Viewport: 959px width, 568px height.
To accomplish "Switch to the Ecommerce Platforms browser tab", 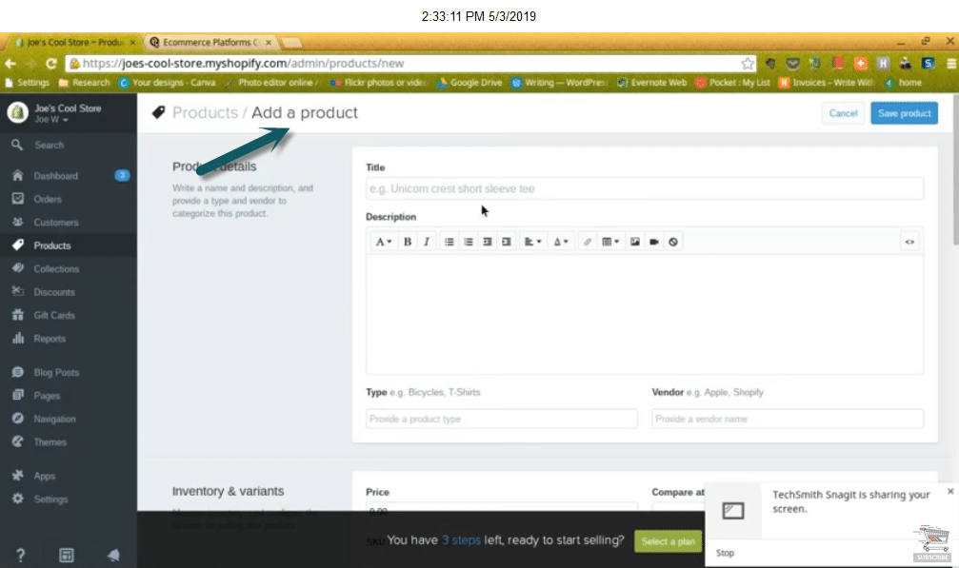I will click(x=206, y=43).
